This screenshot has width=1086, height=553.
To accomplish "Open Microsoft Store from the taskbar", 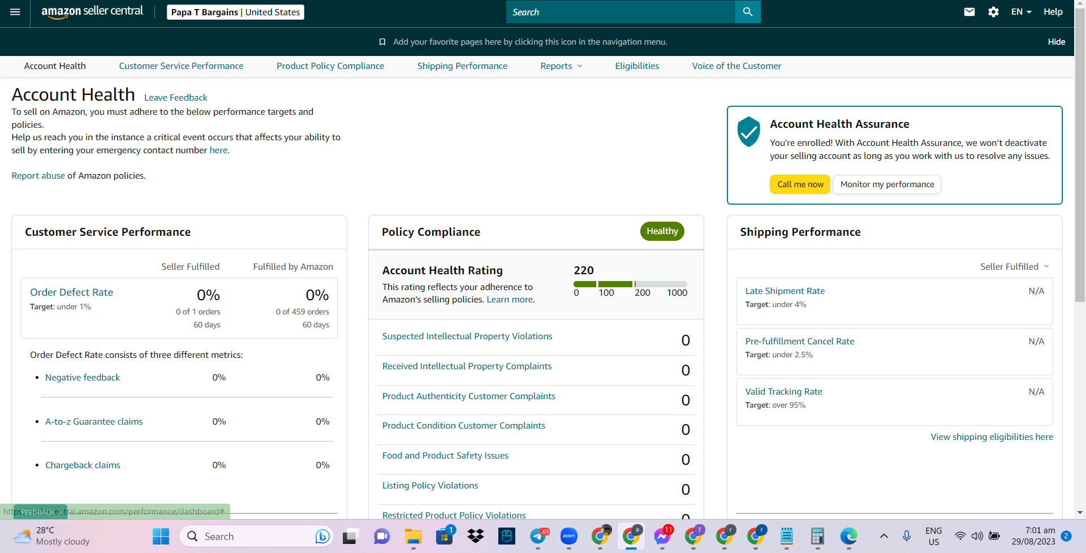I will click(x=445, y=536).
